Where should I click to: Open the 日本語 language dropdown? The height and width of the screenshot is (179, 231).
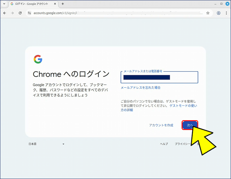pos(46,144)
